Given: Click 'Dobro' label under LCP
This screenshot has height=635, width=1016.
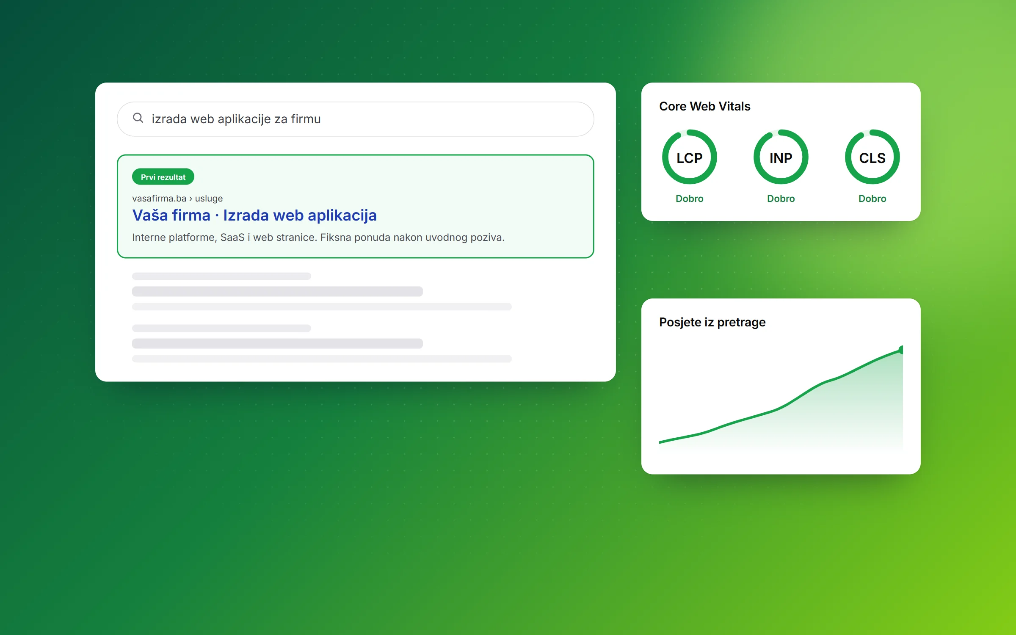Looking at the screenshot, I should click(x=690, y=199).
